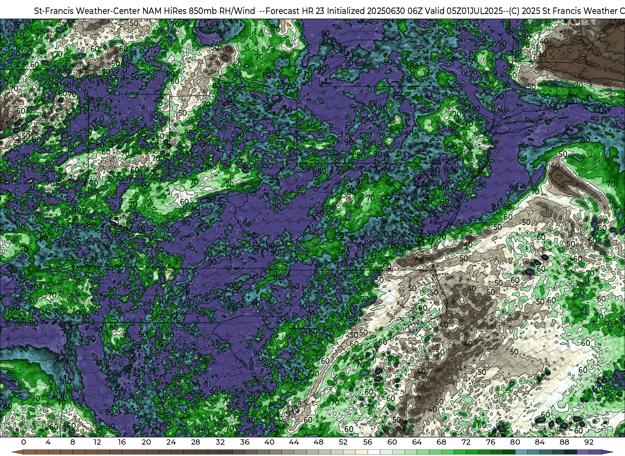Click the colorbar tick label '20'
625x456 pixels.
146,442
